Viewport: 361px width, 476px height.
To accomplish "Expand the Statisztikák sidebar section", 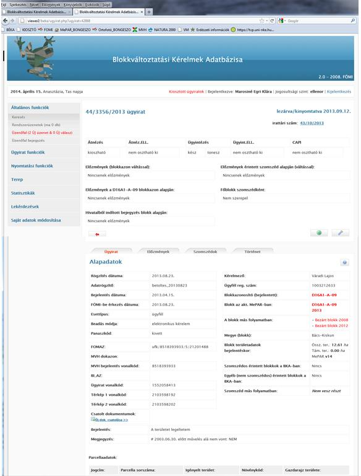I will (x=23, y=193).
